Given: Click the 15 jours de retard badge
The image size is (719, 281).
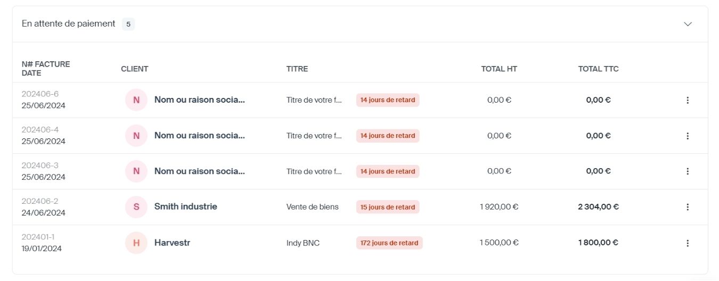Looking at the screenshot, I should pyautogui.click(x=388, y=207).
